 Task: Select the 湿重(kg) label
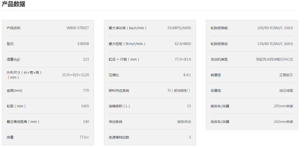point(13,59)
